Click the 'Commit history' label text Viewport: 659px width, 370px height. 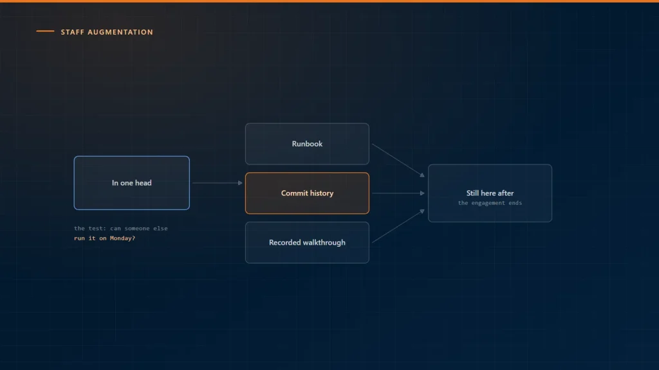307,193
